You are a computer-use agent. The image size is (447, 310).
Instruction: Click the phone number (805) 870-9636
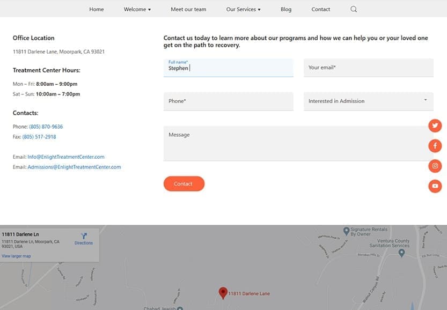46,127
